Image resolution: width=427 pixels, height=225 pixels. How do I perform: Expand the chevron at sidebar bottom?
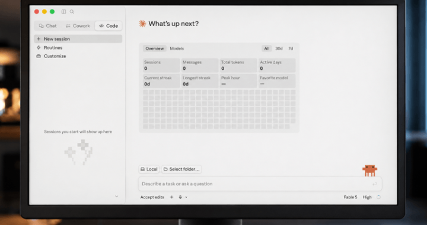tap(117, 196)
